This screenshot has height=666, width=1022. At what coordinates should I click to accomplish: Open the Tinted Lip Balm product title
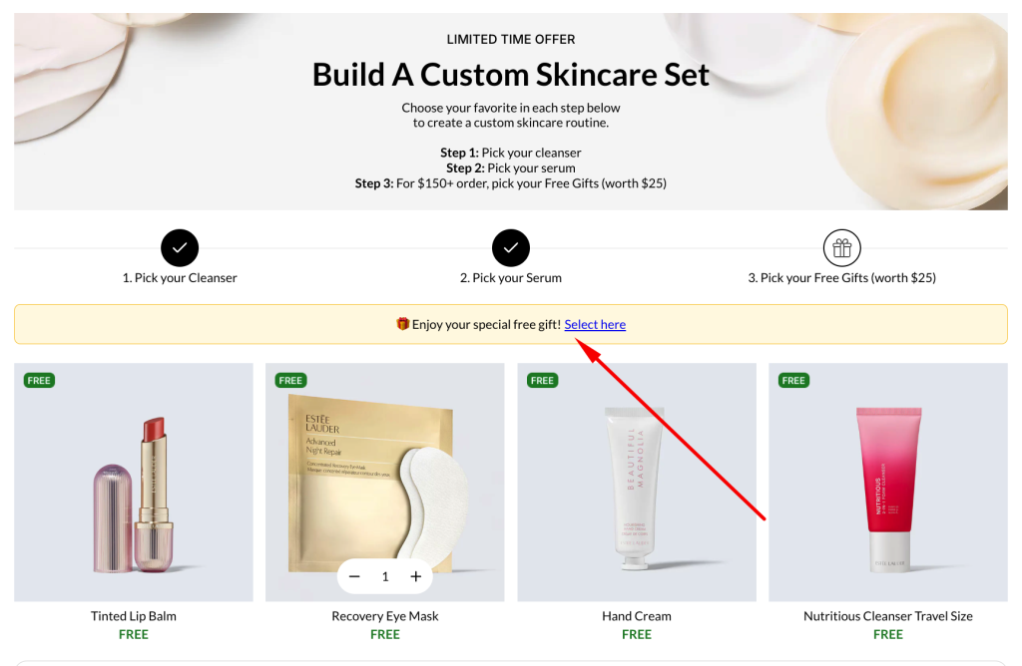[134, 616]
